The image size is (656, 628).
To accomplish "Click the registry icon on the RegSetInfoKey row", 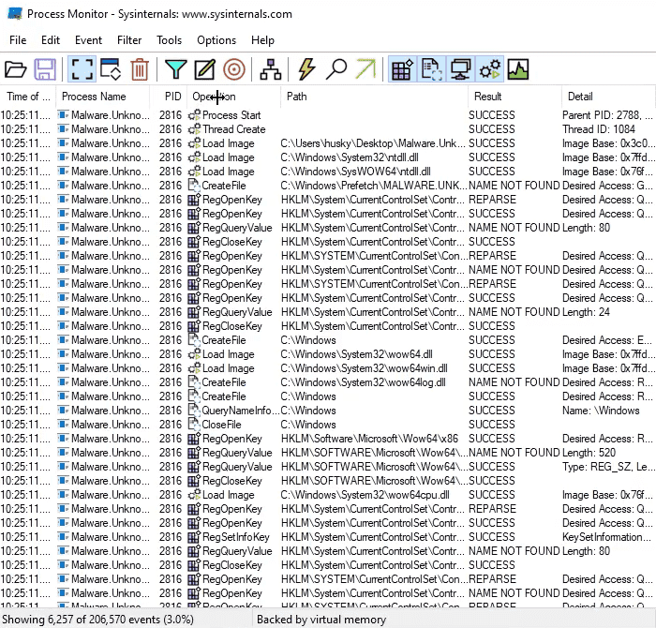I will click(194, 537).
